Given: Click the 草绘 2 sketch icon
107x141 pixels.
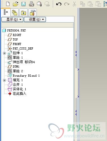Looking at the screenshot, I should tap(10, 71).
